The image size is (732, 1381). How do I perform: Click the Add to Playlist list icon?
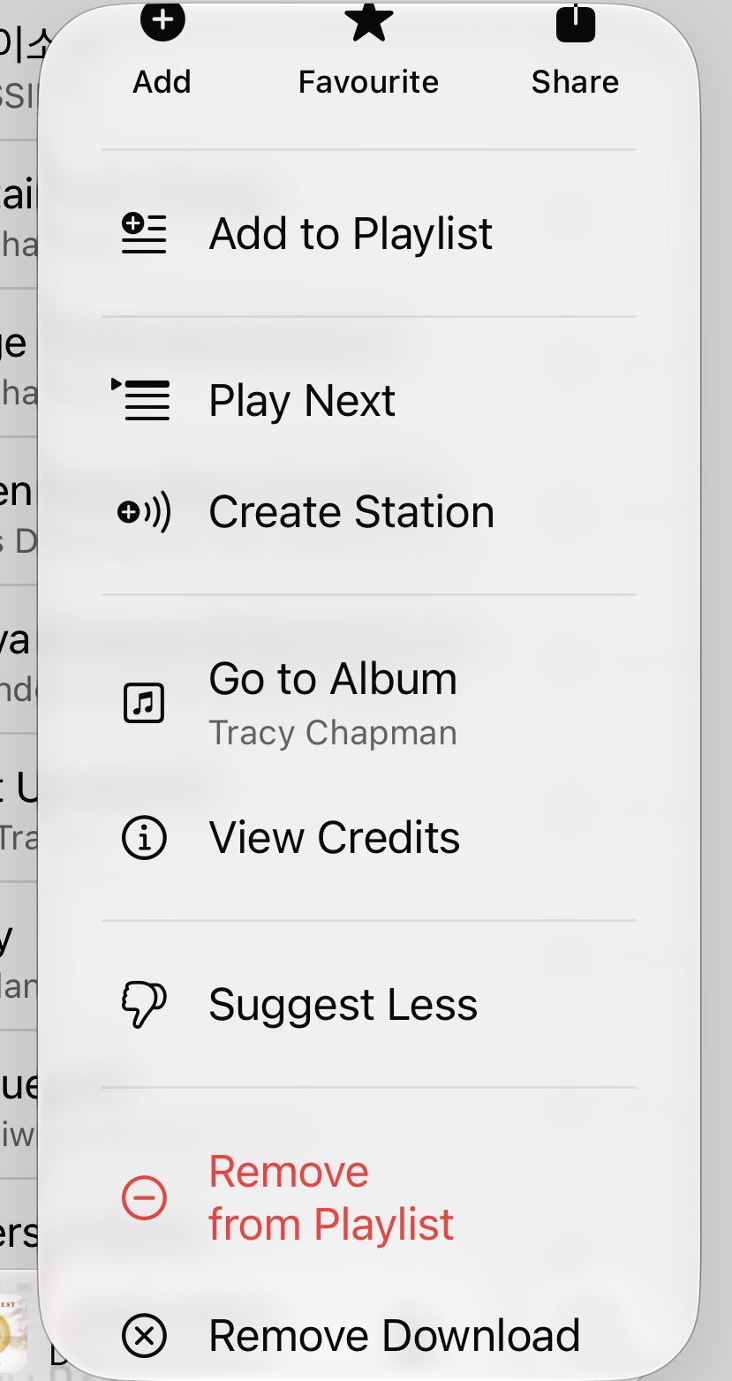click(144, 234)
